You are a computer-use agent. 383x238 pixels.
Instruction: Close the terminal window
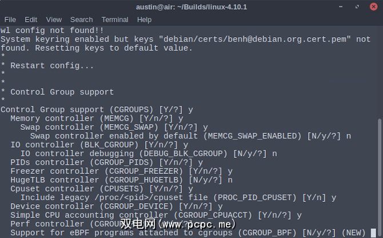click(x=372, y=7)
